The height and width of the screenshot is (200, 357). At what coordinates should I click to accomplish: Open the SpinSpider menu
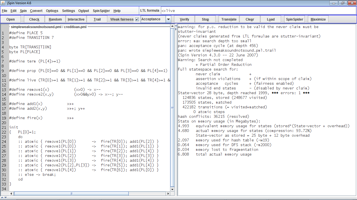pyautogui.click(x=101, y=11)
